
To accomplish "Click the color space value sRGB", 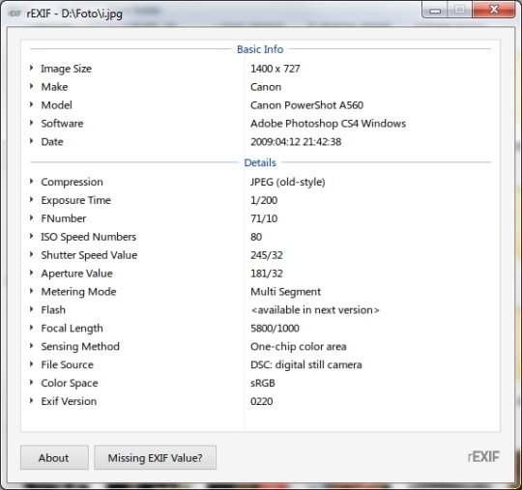I will (263, 384).
